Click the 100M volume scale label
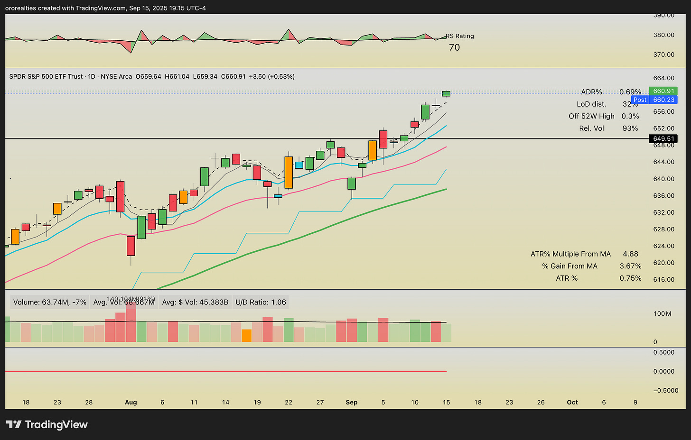The height and width of the screenshot is (440, 691). point(662,314)
